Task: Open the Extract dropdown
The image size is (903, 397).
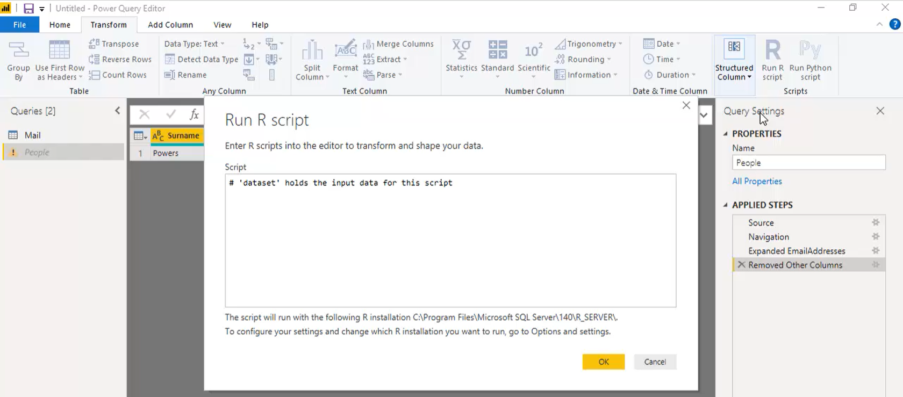Action: (385, 59)
